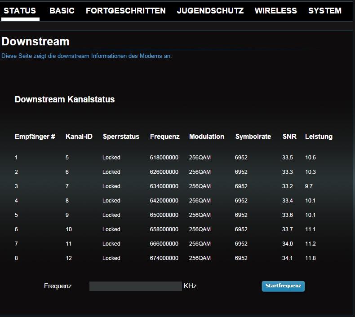Select Leistung value 9.7
The height and width of the screenshot is (317, 355).
click(309, 186)
